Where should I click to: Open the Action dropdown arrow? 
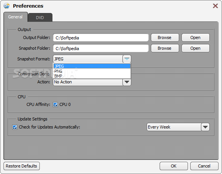(127, 82)
